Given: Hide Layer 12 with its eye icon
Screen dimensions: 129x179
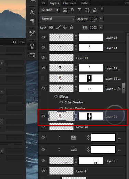Looking at the screenshot, I should coord(43,37).
